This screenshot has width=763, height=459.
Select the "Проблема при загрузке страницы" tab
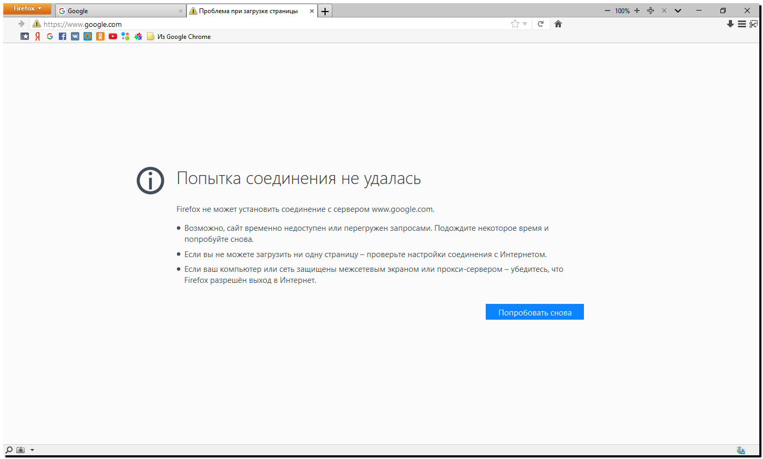click(252, 11)
